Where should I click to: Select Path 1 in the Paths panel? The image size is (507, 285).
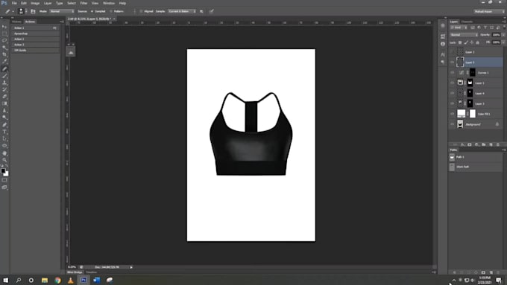tap(476, 157)
